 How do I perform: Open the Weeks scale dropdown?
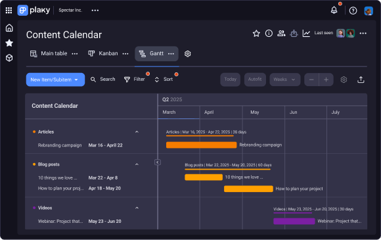click(x=285, y=80)
